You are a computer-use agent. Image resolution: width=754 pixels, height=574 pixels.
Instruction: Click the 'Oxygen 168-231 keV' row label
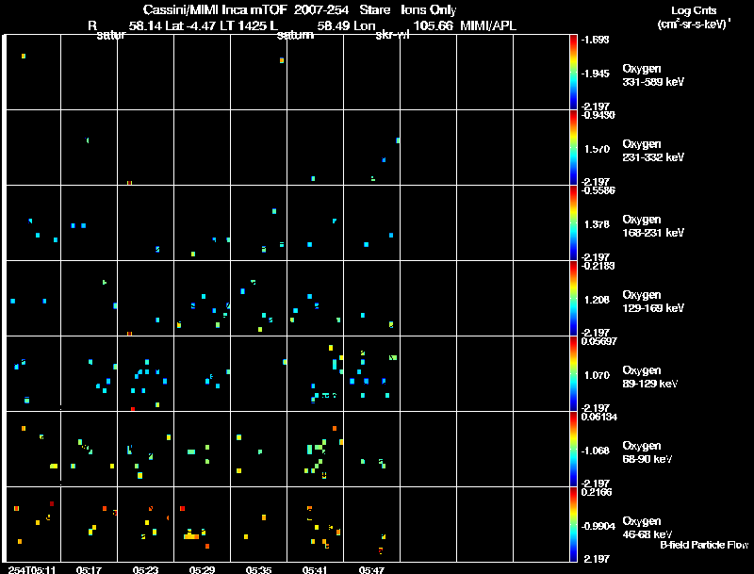tap(653, 226)
